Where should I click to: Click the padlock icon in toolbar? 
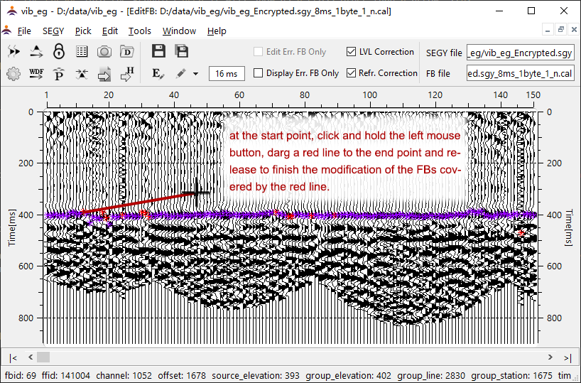59,51
